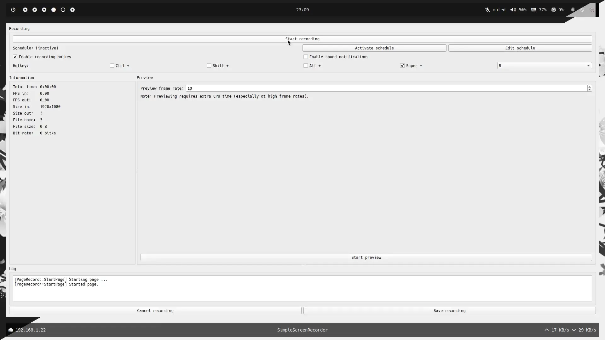Click the power icon in top bar
Image resolution: width=605 pixels, height=340 pixels.
click(13, 10)
